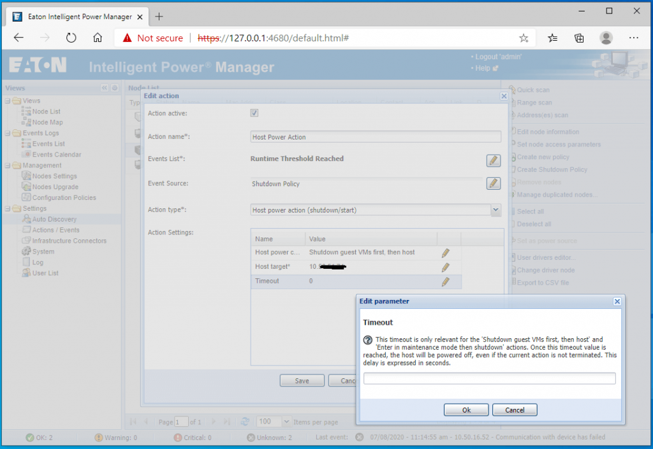Reload the browser page

click(x=71, y=38)
